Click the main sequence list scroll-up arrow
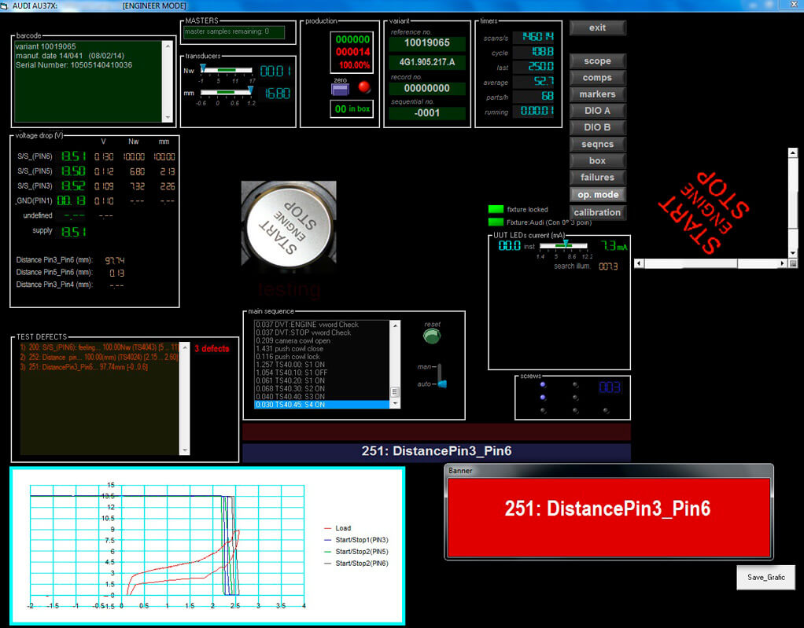This screenshot has width=804, height=628. (x=395, y=325)
